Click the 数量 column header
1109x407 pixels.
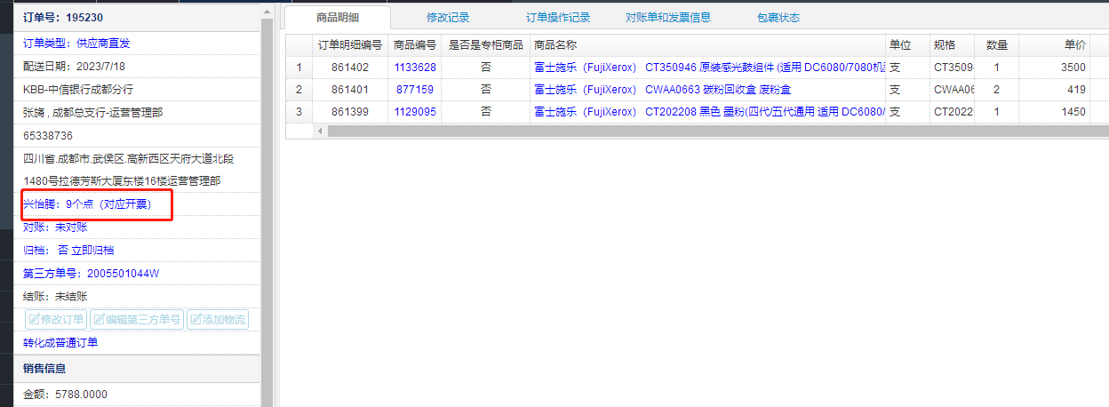click(997, 45)
